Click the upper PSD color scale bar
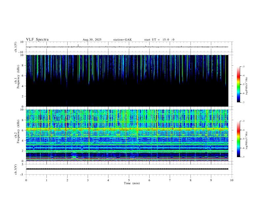The height and width of the screenshot is (202, 261). [x=239, y=84]
